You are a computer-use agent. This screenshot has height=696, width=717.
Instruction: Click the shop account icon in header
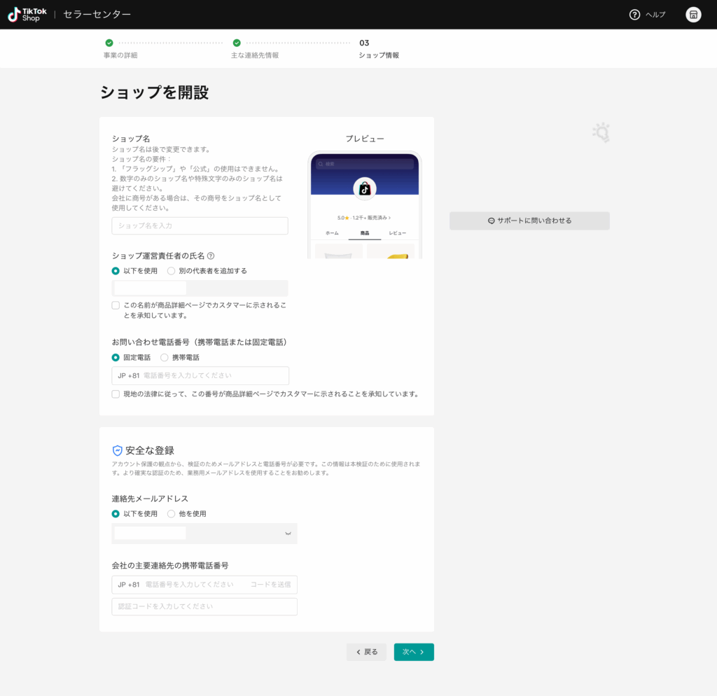(x=693, y=15)
